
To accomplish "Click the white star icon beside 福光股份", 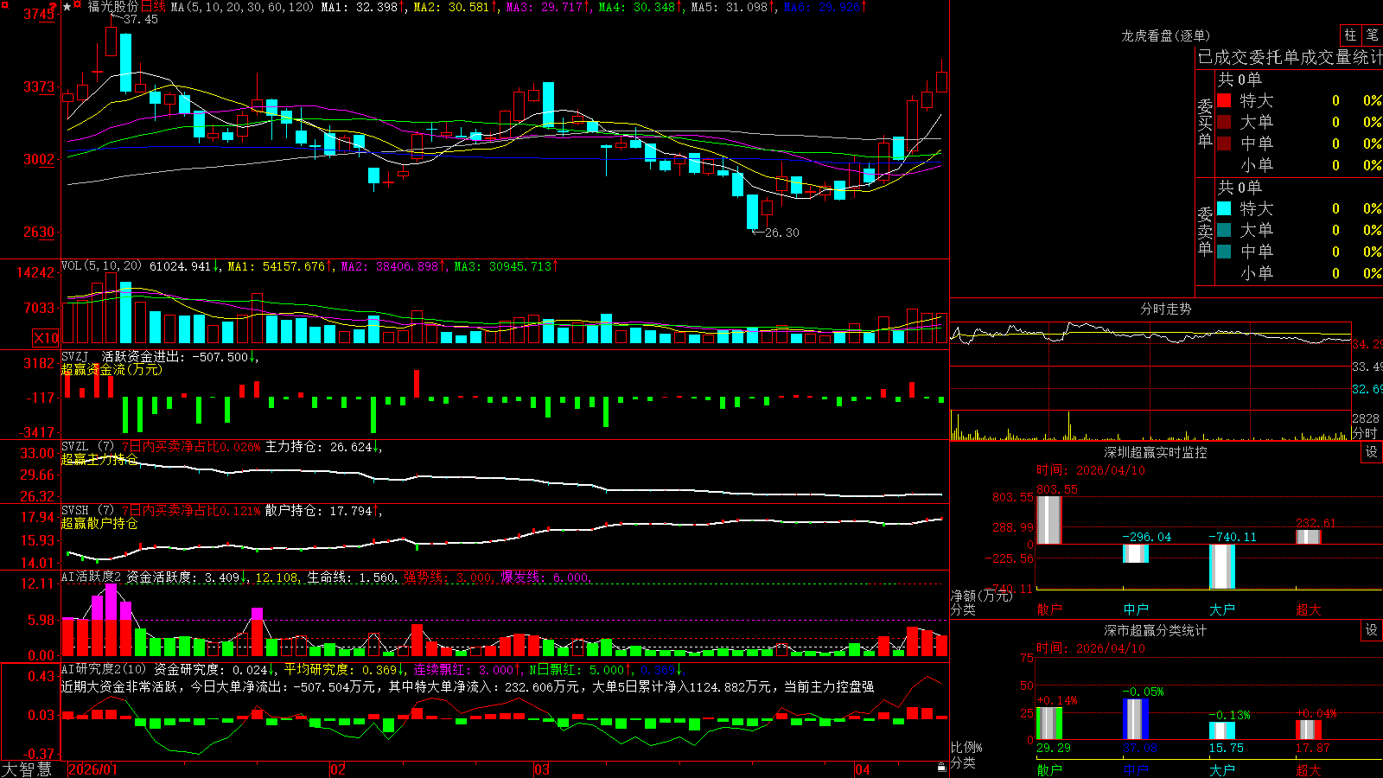I will (x=67, y=7).
